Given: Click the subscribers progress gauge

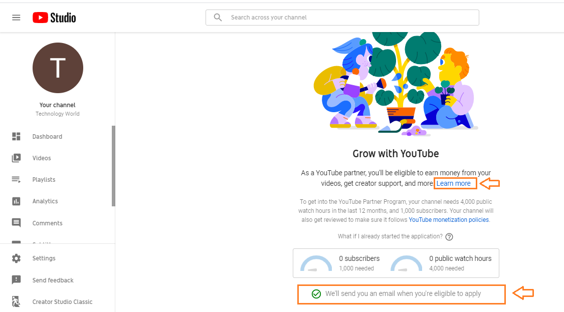Looking at the screenshot, I should coord(316,263).
